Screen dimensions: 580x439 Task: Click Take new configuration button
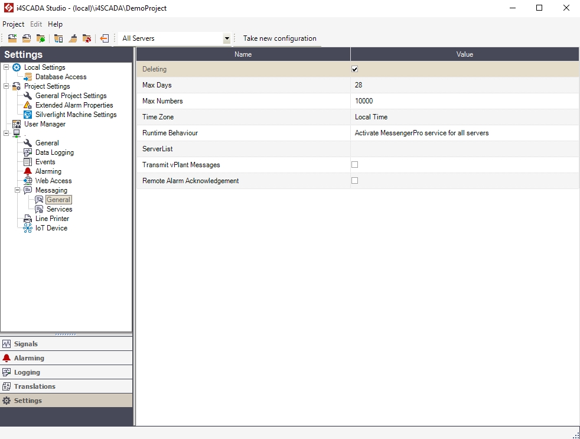click(279, 38)
